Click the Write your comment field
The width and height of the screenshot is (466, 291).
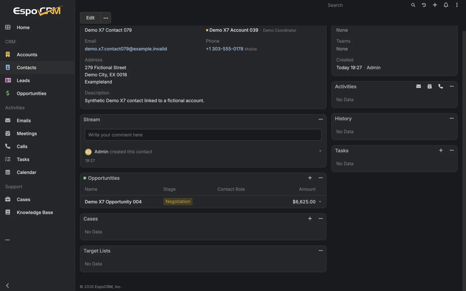point(203,135)
